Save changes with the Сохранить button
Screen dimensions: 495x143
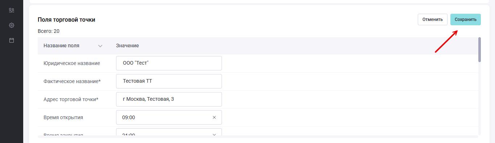pos(465,19)
